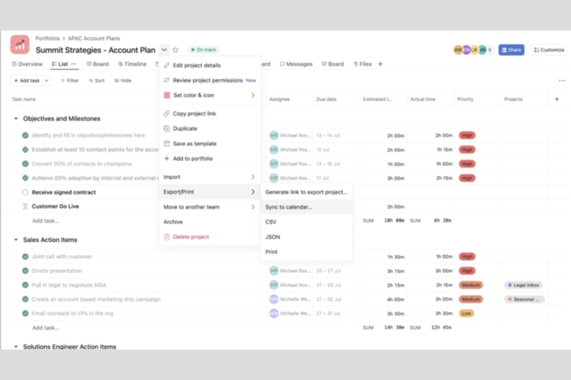Select Save as template
571x380 pixels.
pos(210,144)
